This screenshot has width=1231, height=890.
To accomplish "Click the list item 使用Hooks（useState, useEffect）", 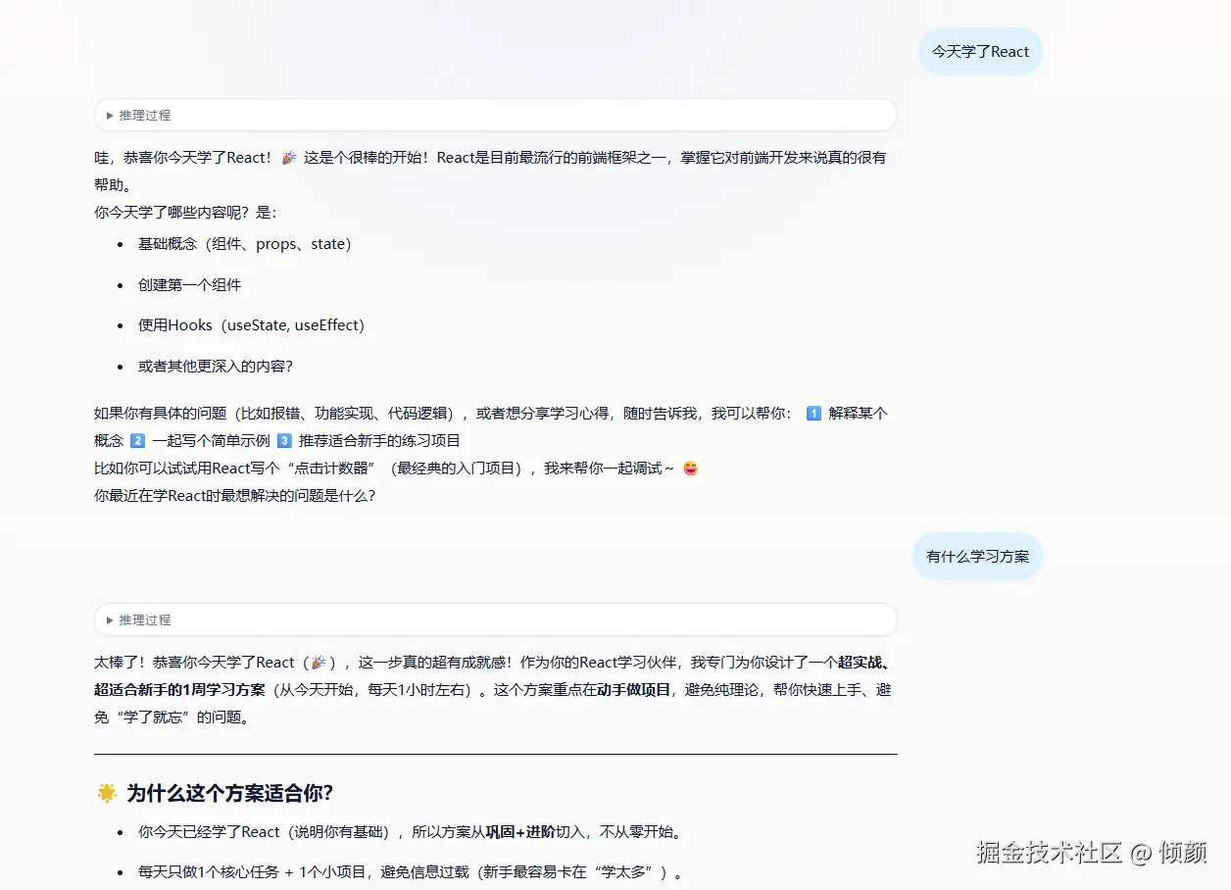I will (x=251, y=324).
